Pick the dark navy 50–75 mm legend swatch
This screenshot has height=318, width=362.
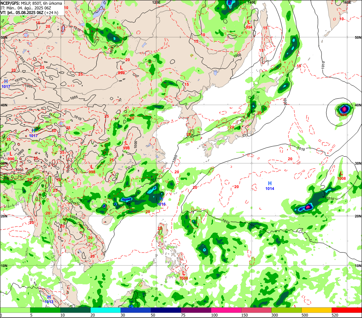pyautogui.click(x=166, y=310)
